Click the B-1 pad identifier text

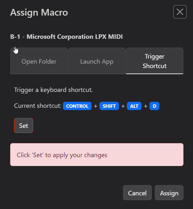pos(15,37)
